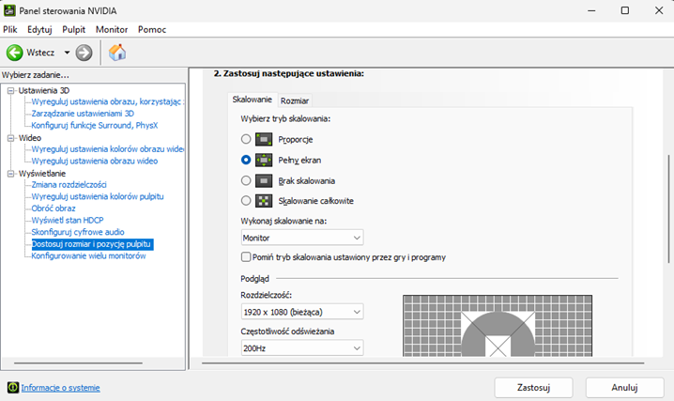Open the Rozdzielczość 1920 x 1080 dropdown
The width and height of the screenshot is (674, 401).
coord(302,312)
